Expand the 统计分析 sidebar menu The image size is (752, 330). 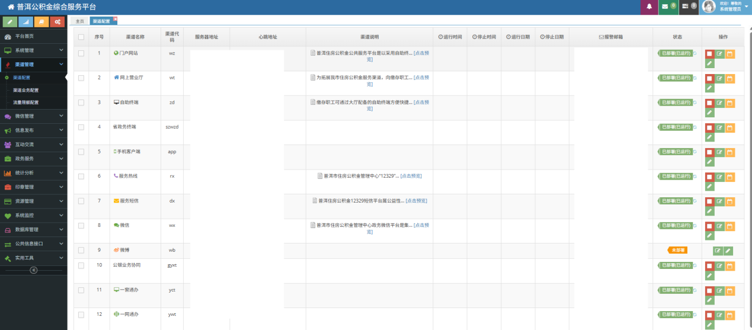tap(33, 173)
